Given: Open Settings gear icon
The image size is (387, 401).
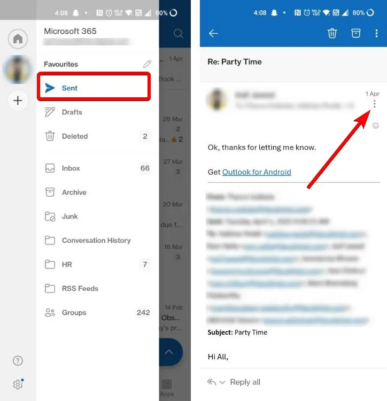Looking at the screenshot, I should tap(18, 384).
